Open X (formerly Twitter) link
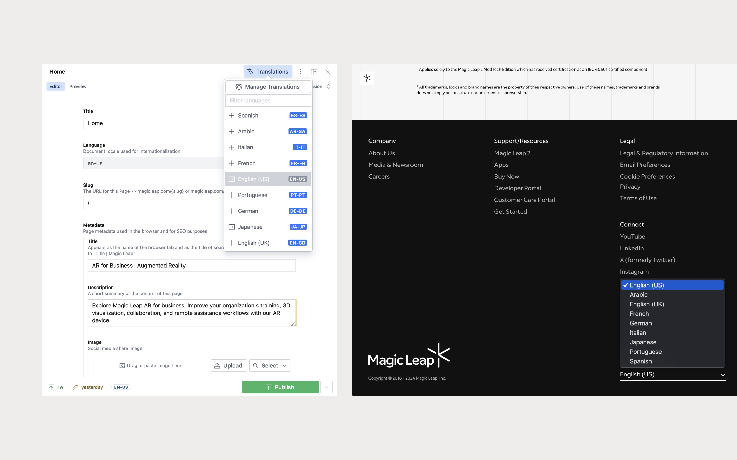Screen dimensions: 737x460 pyautogui.click(x=647, y=260)
